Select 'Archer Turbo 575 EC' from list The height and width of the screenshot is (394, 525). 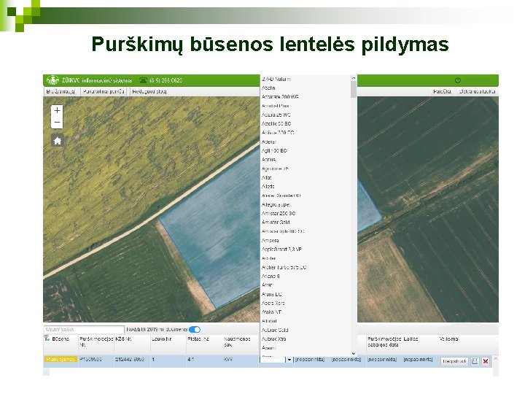(284, 267)
